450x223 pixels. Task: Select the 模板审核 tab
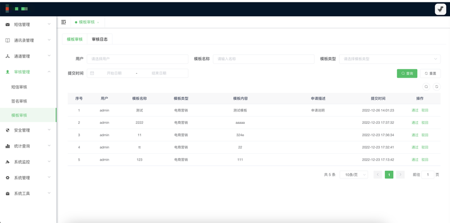coord(75,39)
